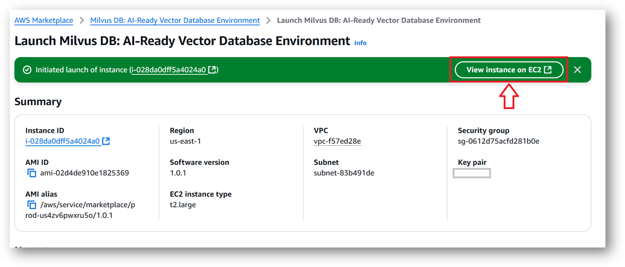Click the success checkmark icon in green banner
This screenshot has height=267, width=625.
[27, 70]
